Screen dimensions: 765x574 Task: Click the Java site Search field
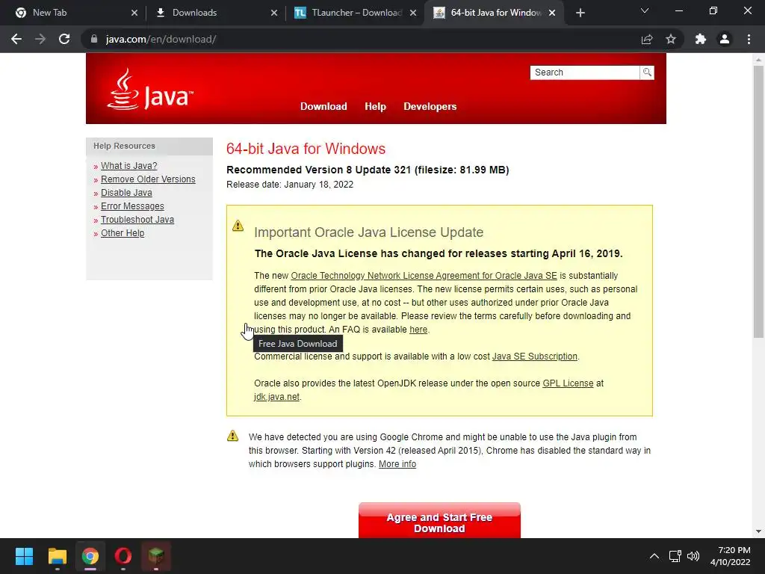[584, 72]
